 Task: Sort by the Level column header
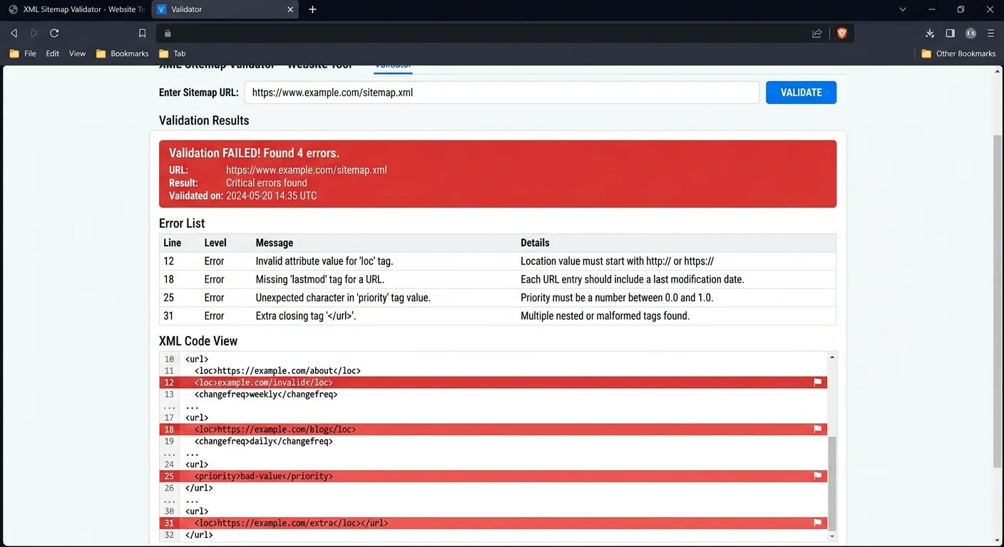tap(215, 243)
